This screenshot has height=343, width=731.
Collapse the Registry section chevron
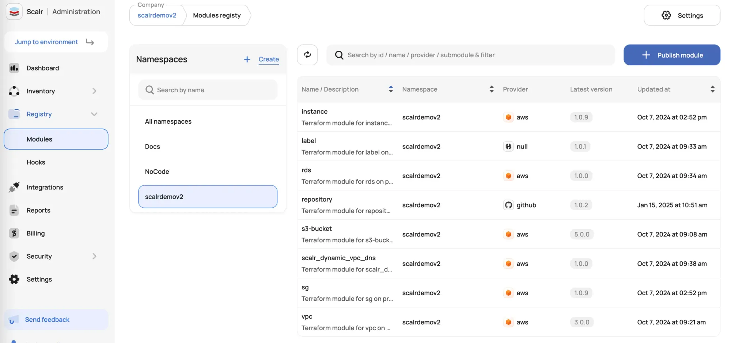point(94,114)
